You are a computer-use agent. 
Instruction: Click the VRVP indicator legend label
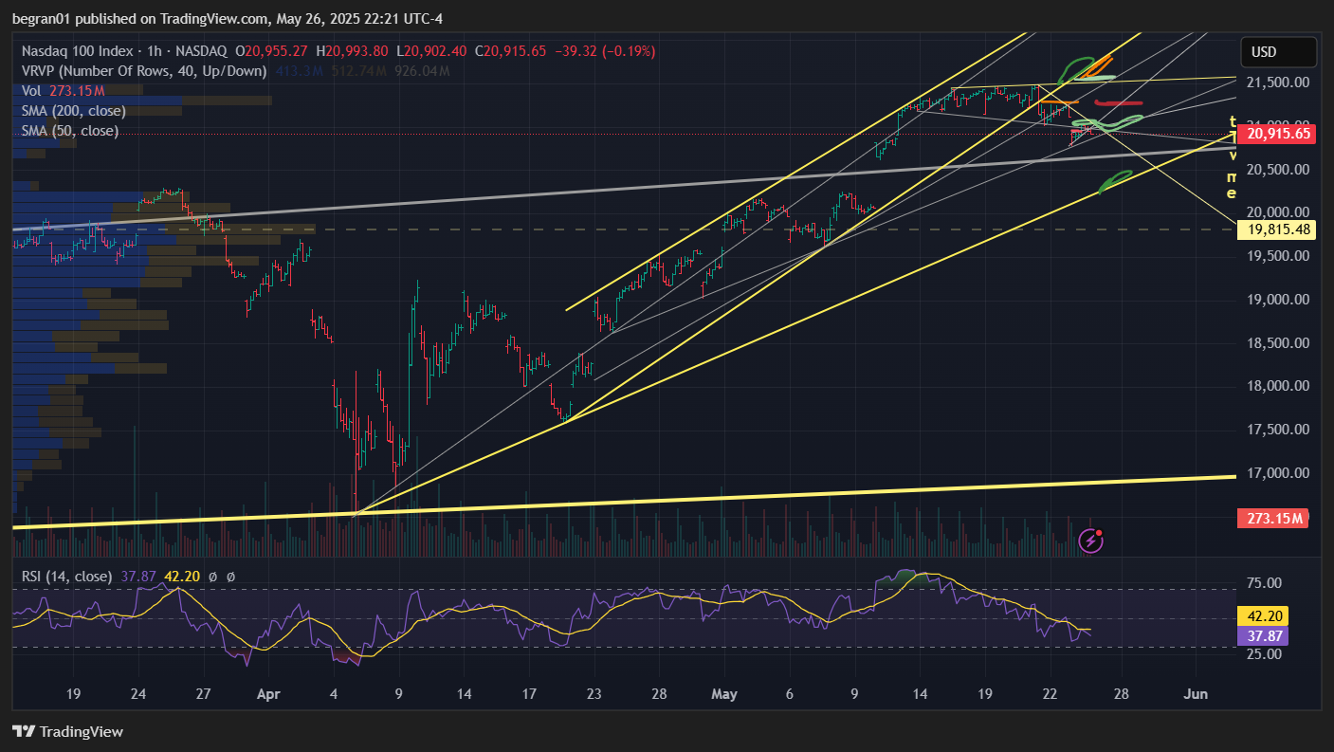point(145,71)
